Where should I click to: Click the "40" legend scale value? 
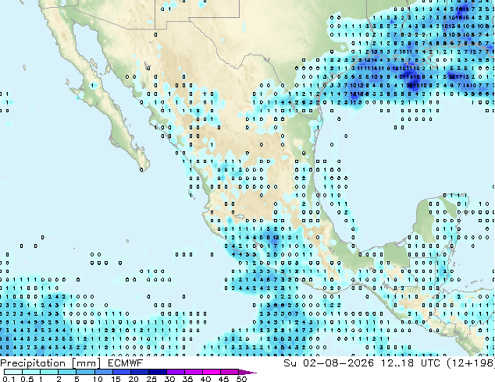coord(205,379)
